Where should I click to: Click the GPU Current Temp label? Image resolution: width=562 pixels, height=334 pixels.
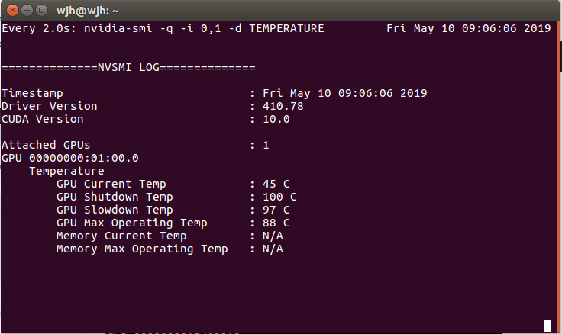pyautogui.click(x=111, y=185)
